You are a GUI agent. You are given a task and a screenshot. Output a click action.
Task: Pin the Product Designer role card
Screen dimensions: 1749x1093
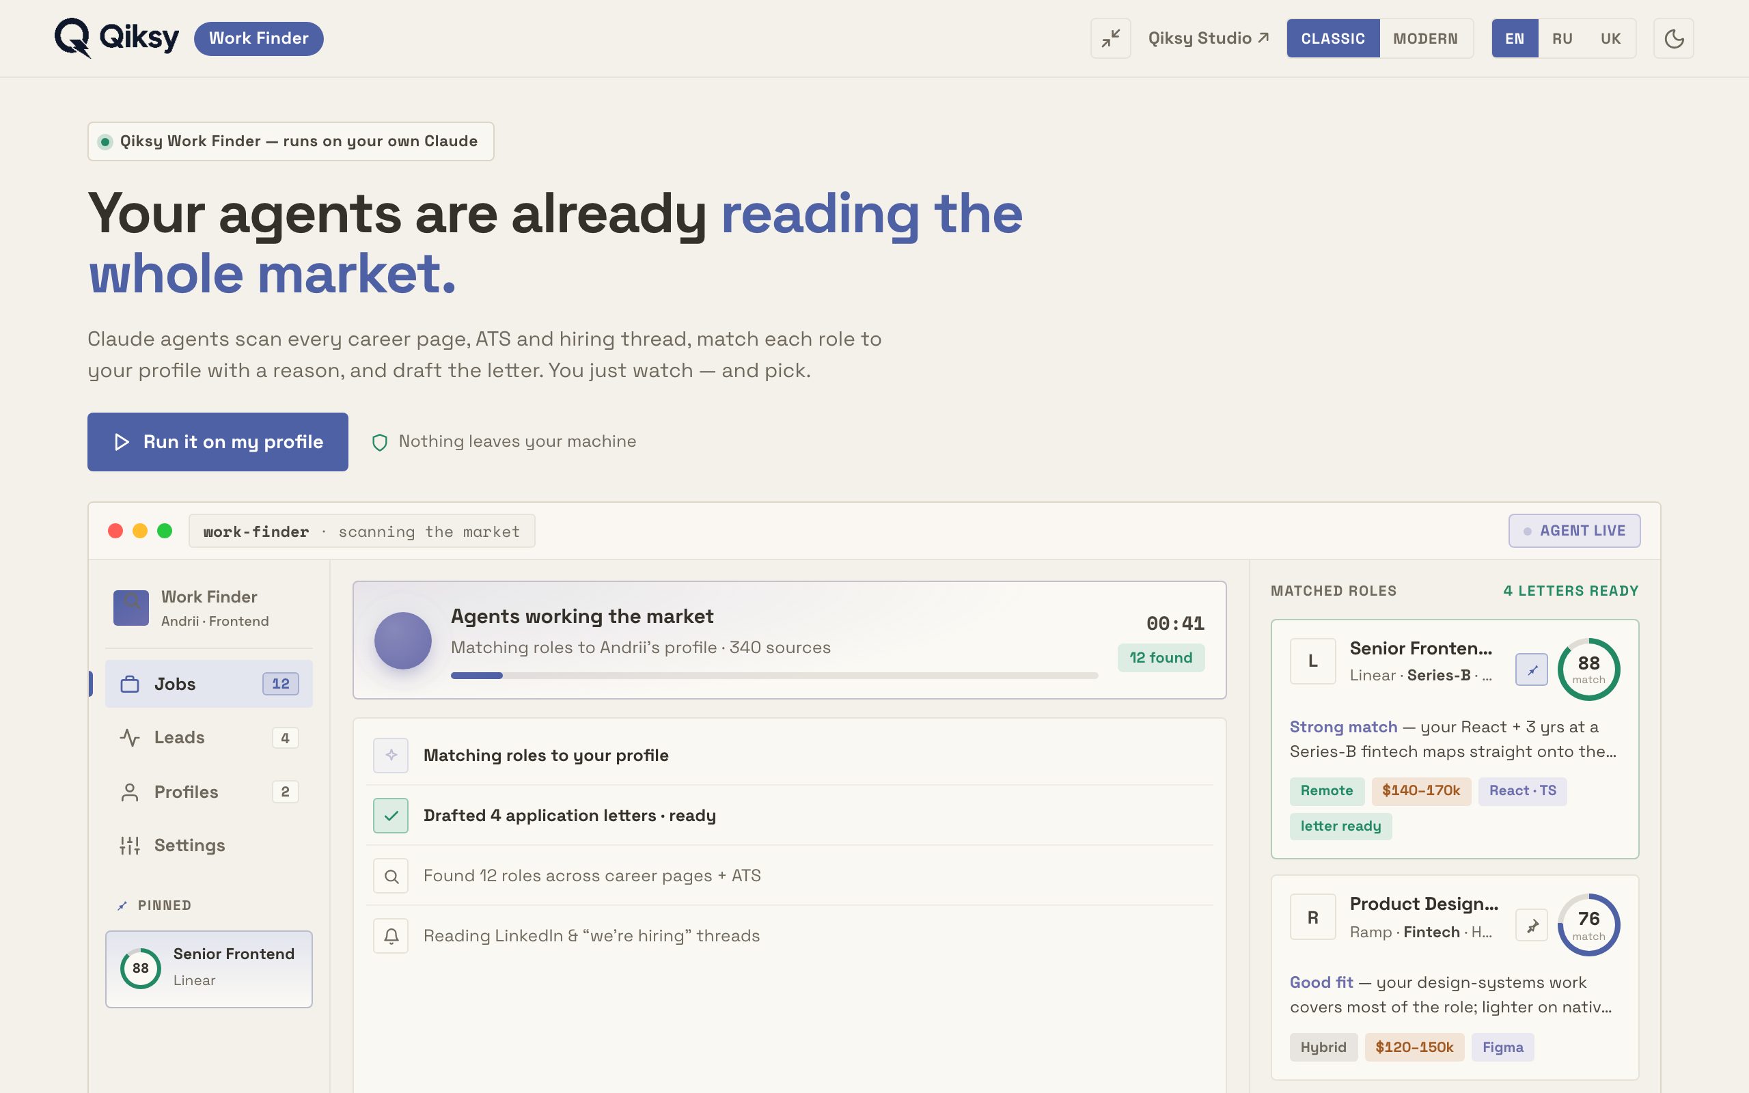click(1532, 925)
